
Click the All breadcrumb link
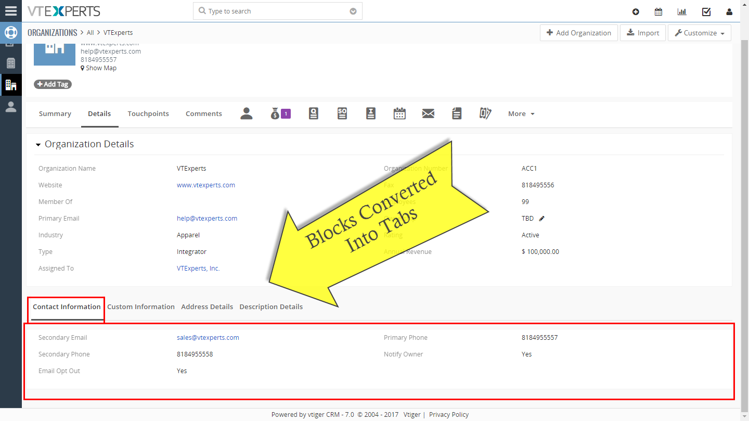click(90, 33)
